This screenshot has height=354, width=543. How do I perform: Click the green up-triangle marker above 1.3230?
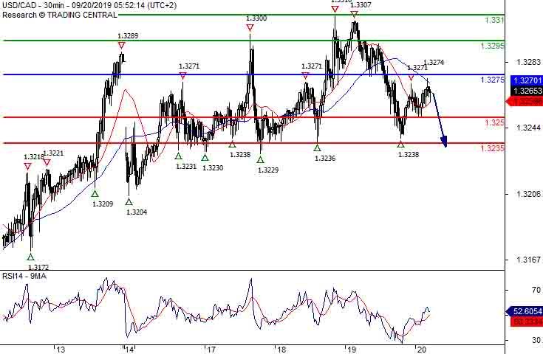tap(205, 157)
